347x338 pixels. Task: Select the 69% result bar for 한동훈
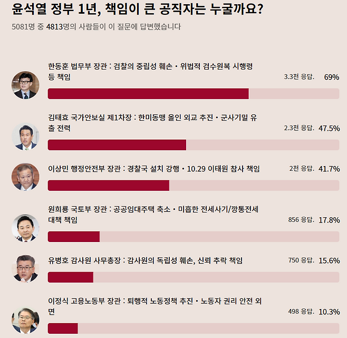tap(194, 94)
